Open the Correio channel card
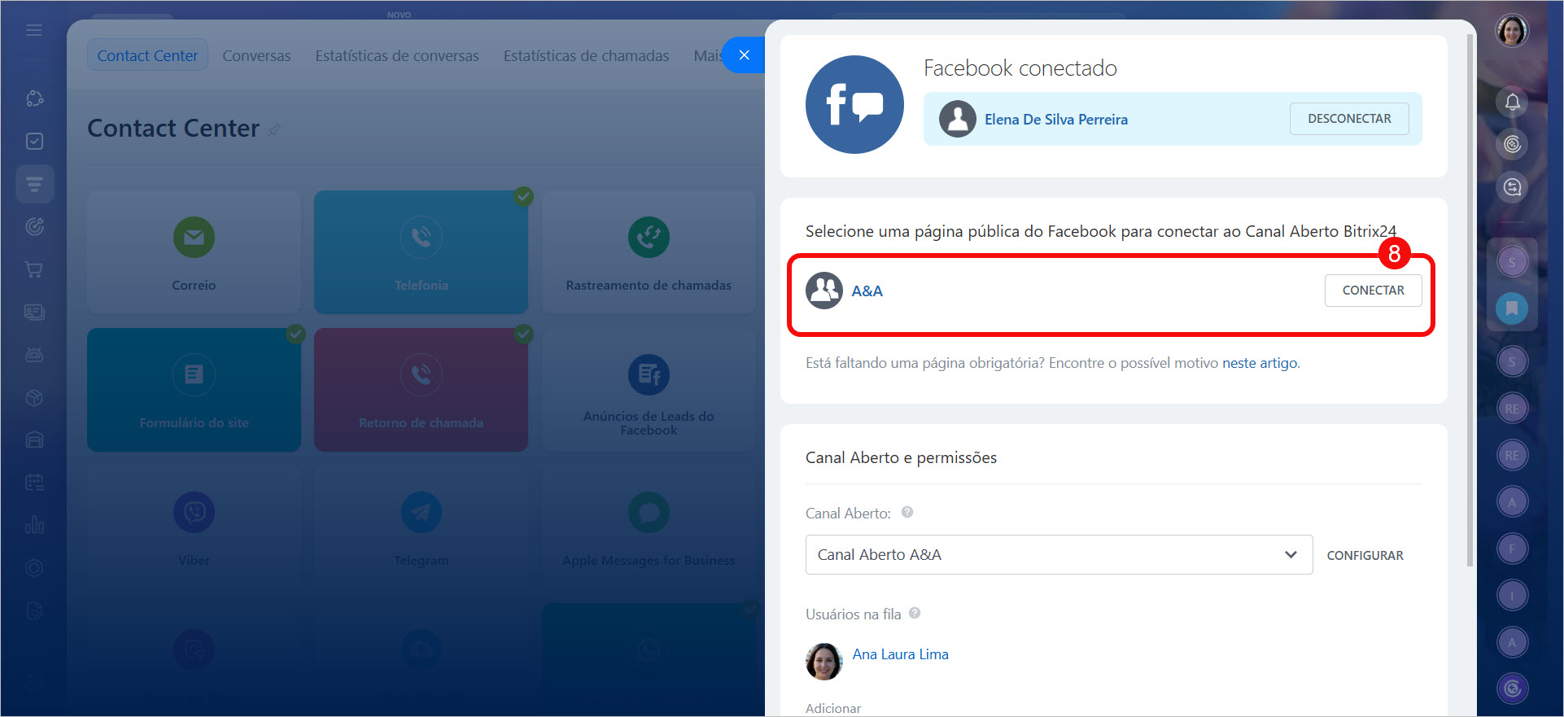This screenshot has height=717, width=1564. coord(194,252)
